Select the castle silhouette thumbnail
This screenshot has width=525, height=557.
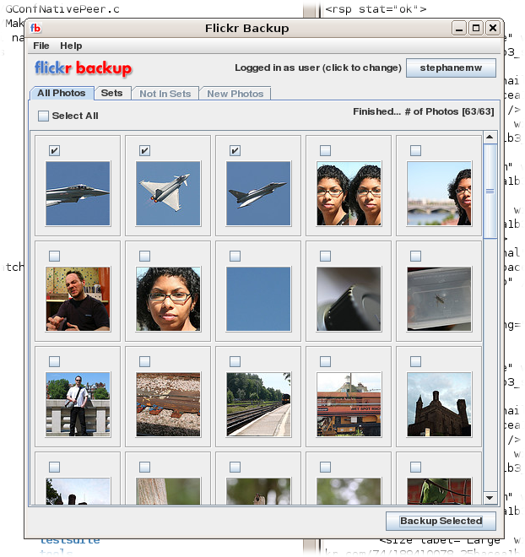pos(439,404)
